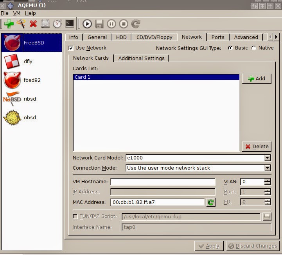Select Card 1 in the Cards List
This screenshot has width=282, height=255.
(156, 77)
